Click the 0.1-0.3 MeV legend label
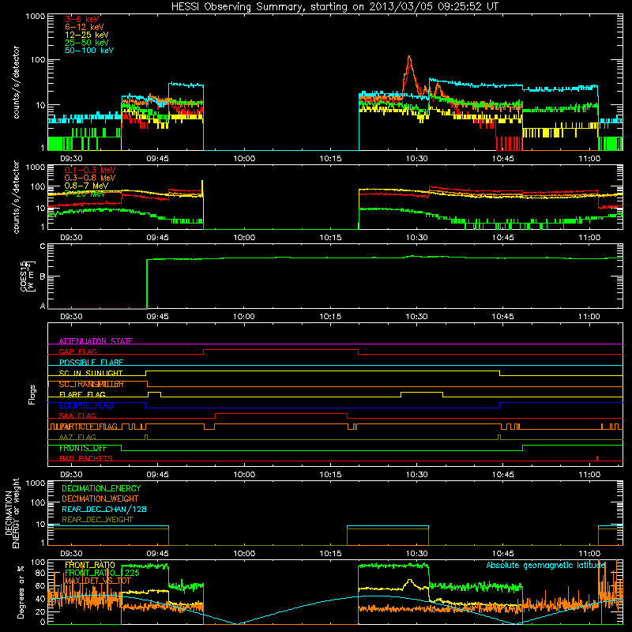Viewport: 632px width, 632px height. tap(90, 170)
